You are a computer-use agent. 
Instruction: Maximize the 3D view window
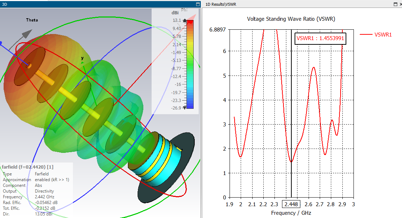click(198, 4)
